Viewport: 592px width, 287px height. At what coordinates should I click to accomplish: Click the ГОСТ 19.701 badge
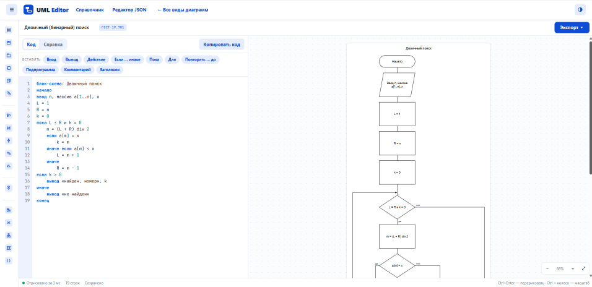pos(113,28)
